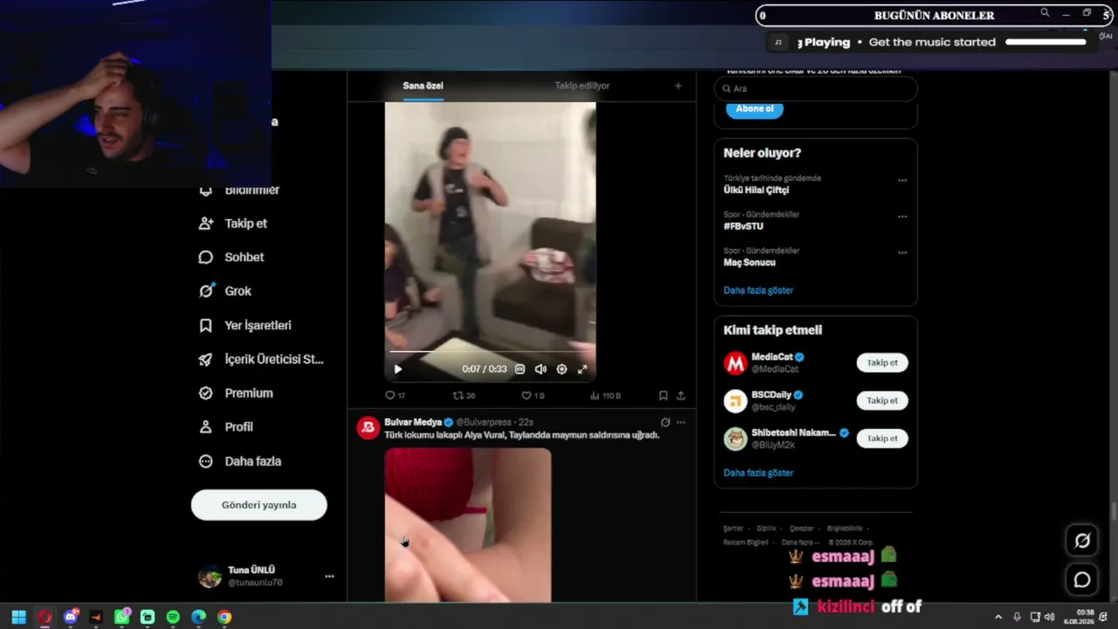Screen dimensions: 1118x629
Task: Adjust the music player volume slider
Action: point(1046,42)
